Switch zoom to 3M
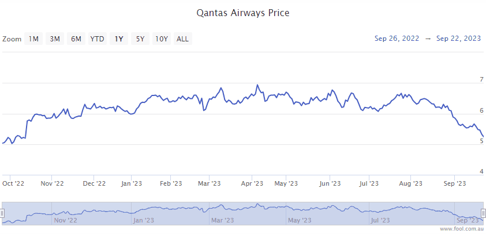 coord(55,39)
